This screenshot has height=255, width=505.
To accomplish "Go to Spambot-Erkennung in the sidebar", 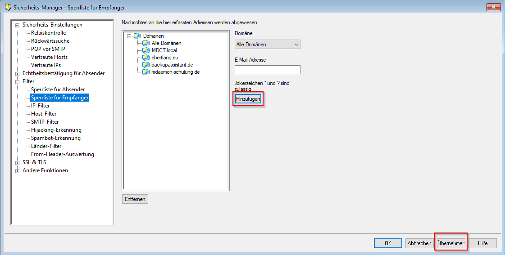I will coord(55,138).
